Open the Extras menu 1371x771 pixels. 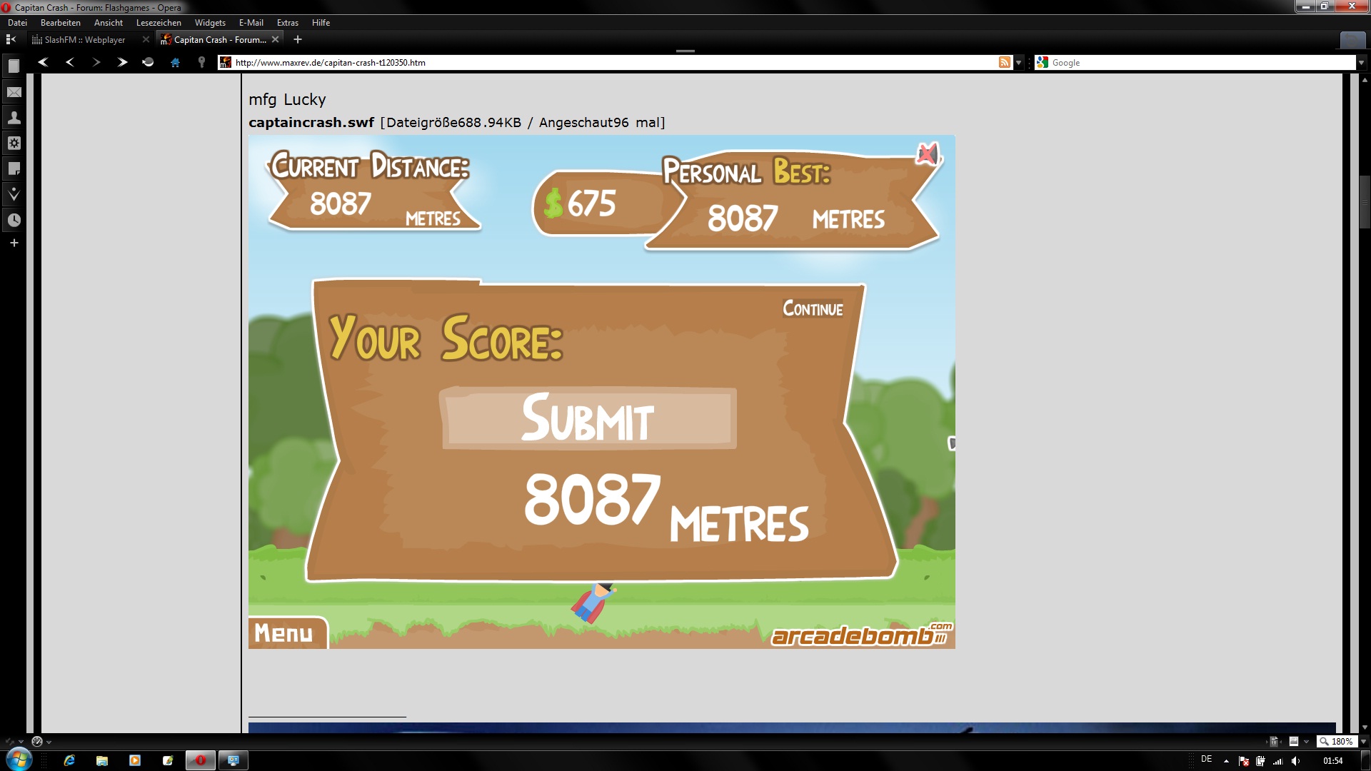(x=287, y=22)
